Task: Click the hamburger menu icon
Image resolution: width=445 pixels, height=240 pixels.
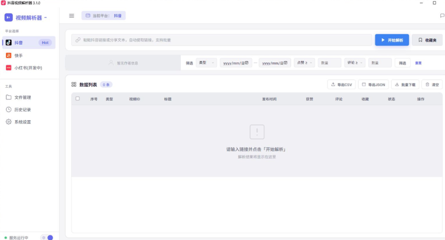Action: [x=72, y=16]
